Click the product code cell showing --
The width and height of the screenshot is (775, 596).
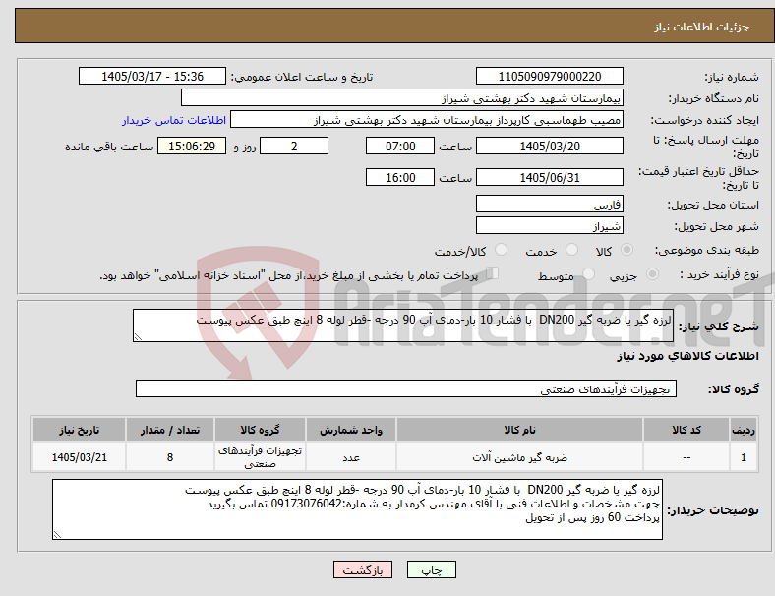686,457
